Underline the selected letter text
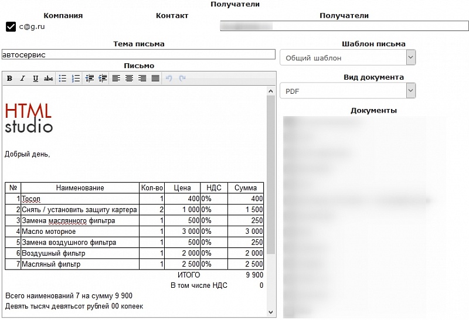This screenshot has height=320, width=469. [36, 79]
